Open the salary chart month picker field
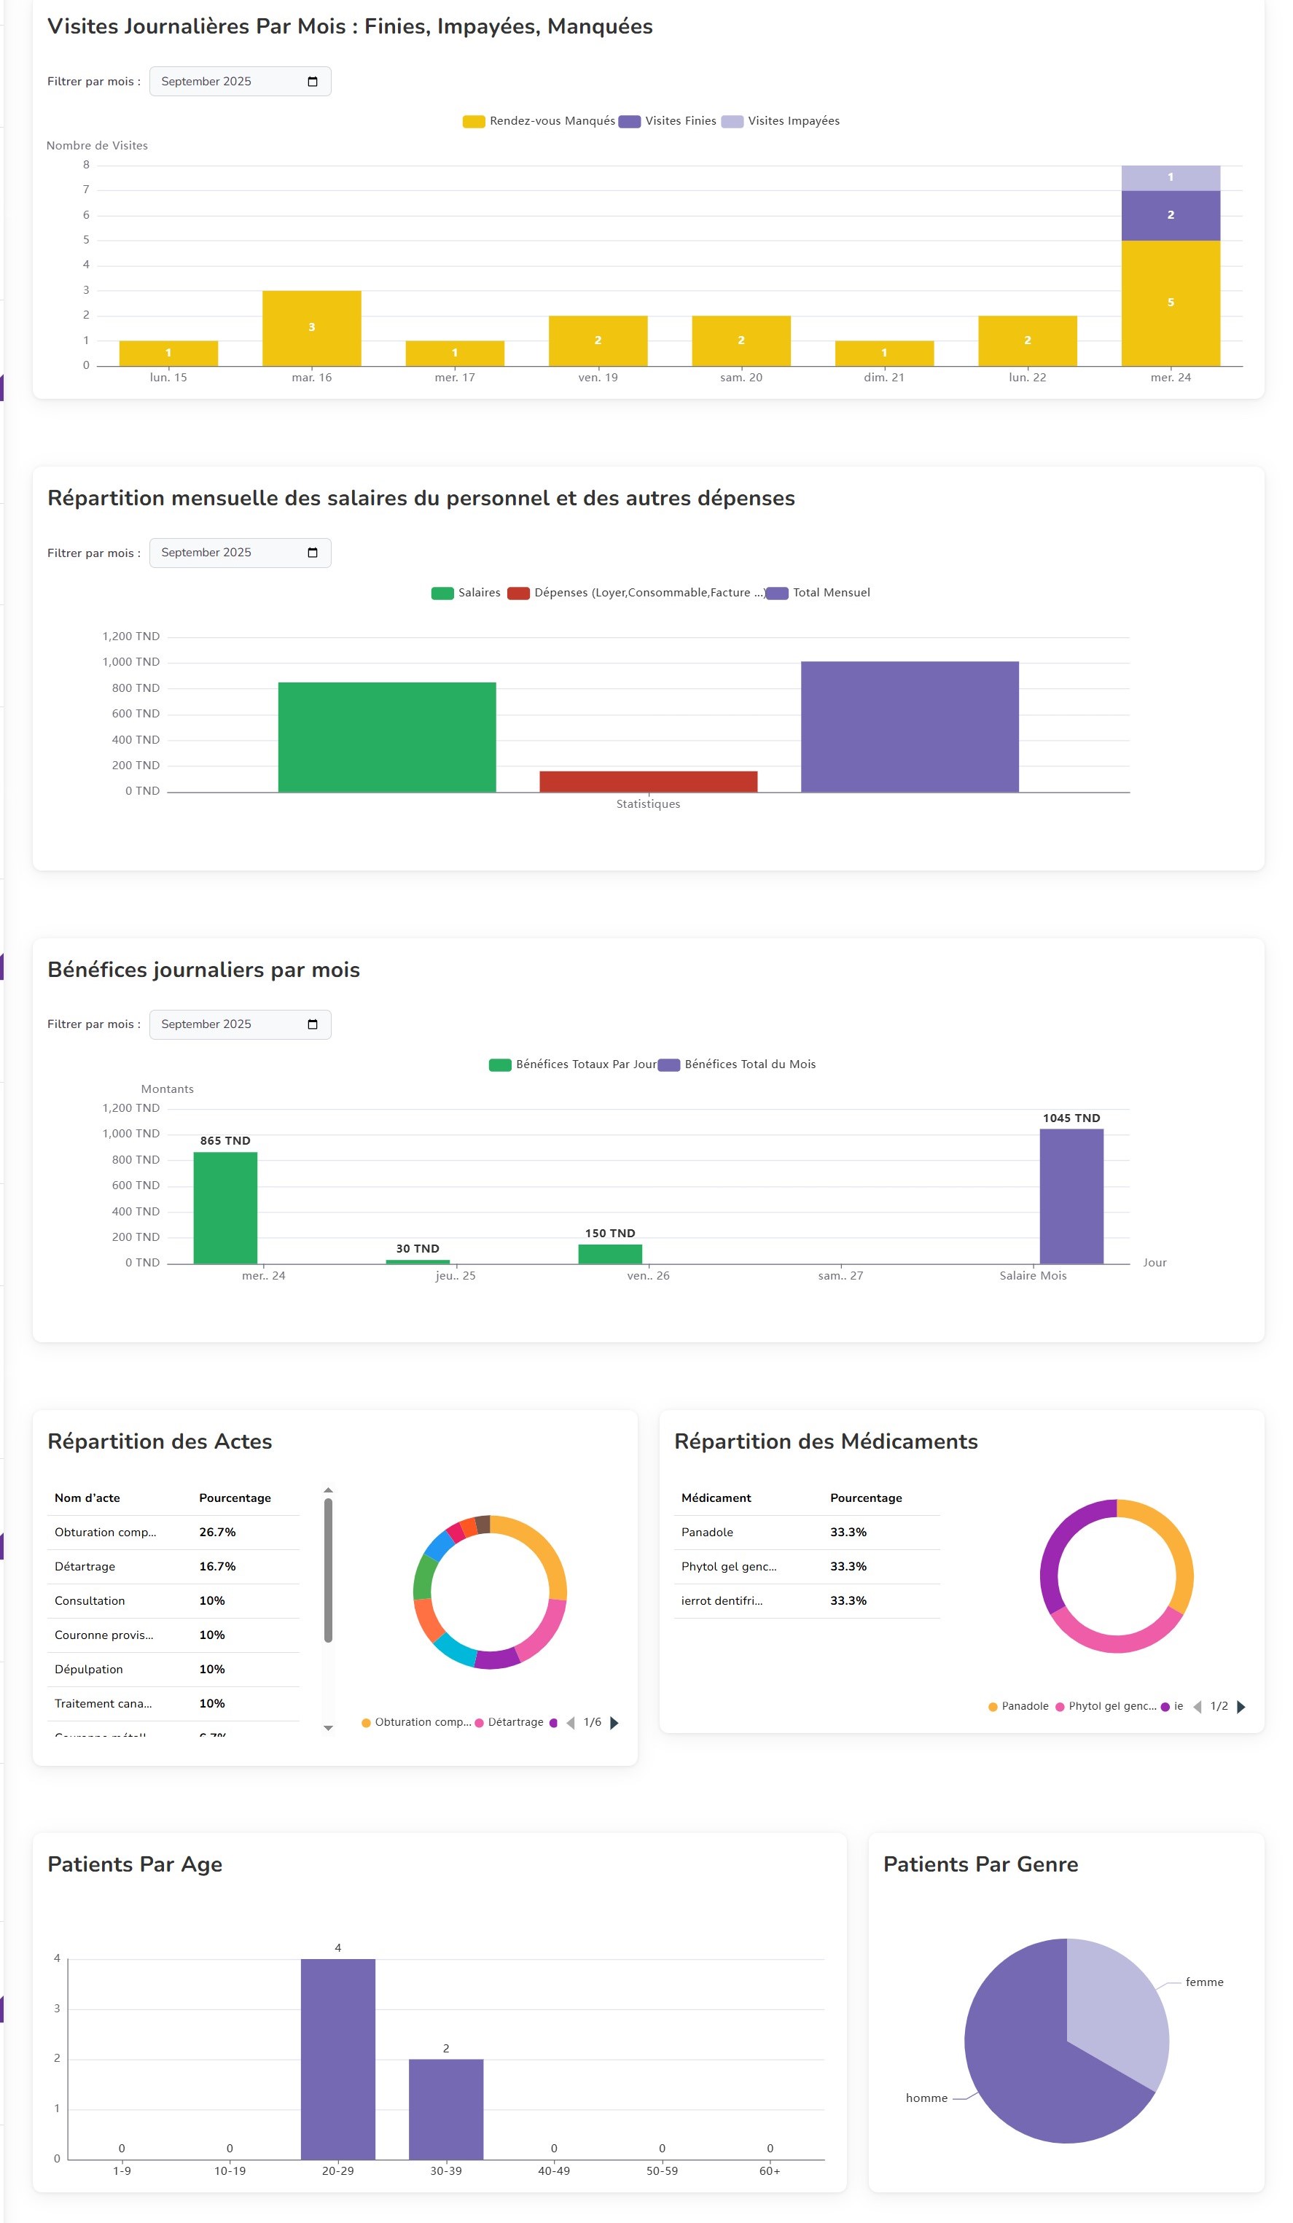1293x2223 pixels. (230, 552)
